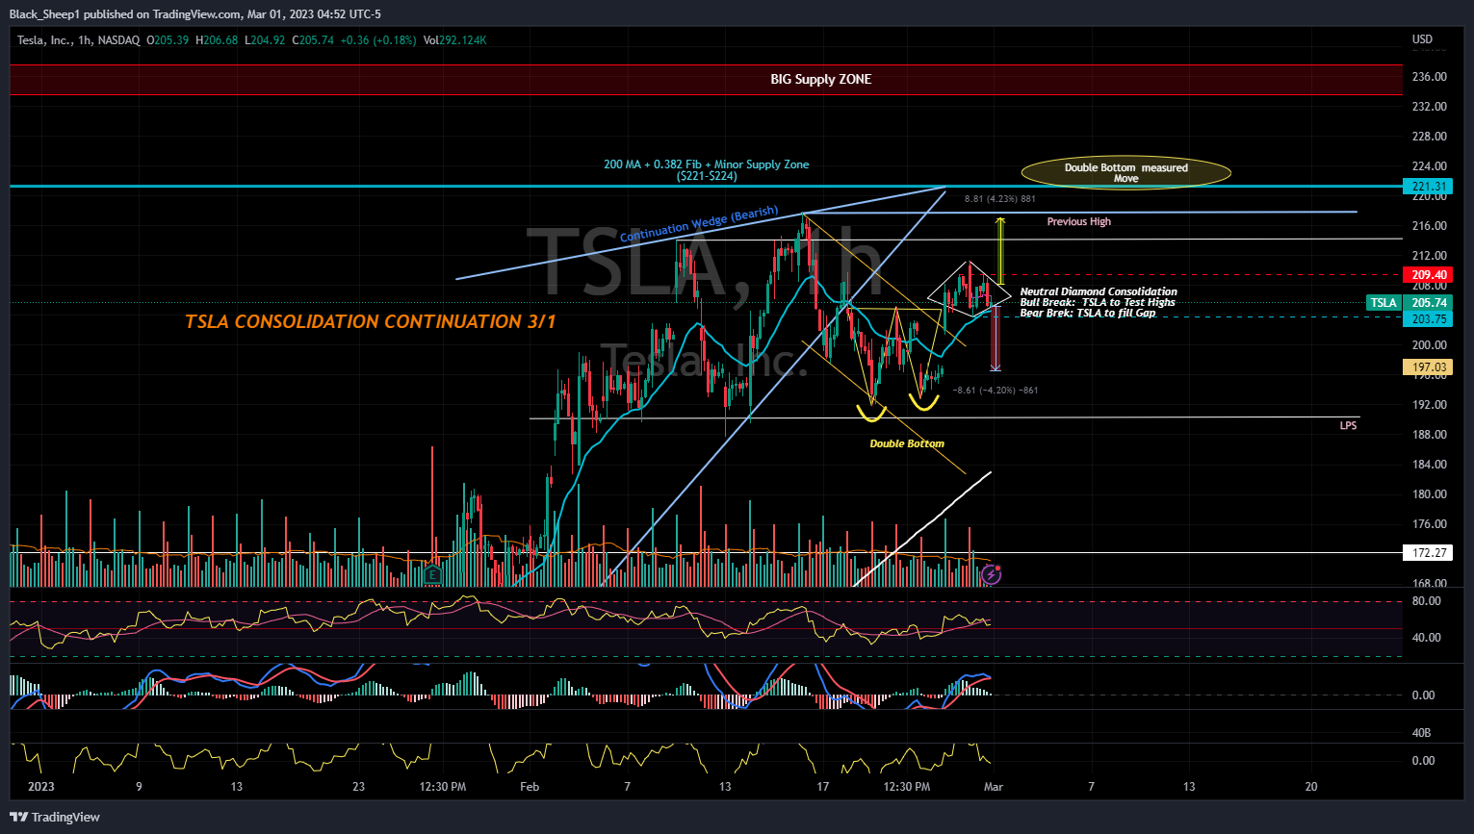Click the RSI 40.00 scale label

pos(1426,638)
